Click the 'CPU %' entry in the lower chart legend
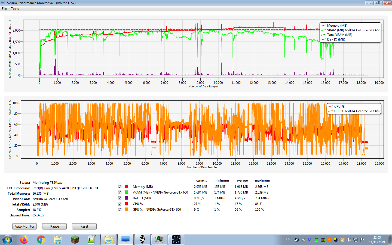Image resolution: width=392 pixels, height=245 pixels. [336, 106]
